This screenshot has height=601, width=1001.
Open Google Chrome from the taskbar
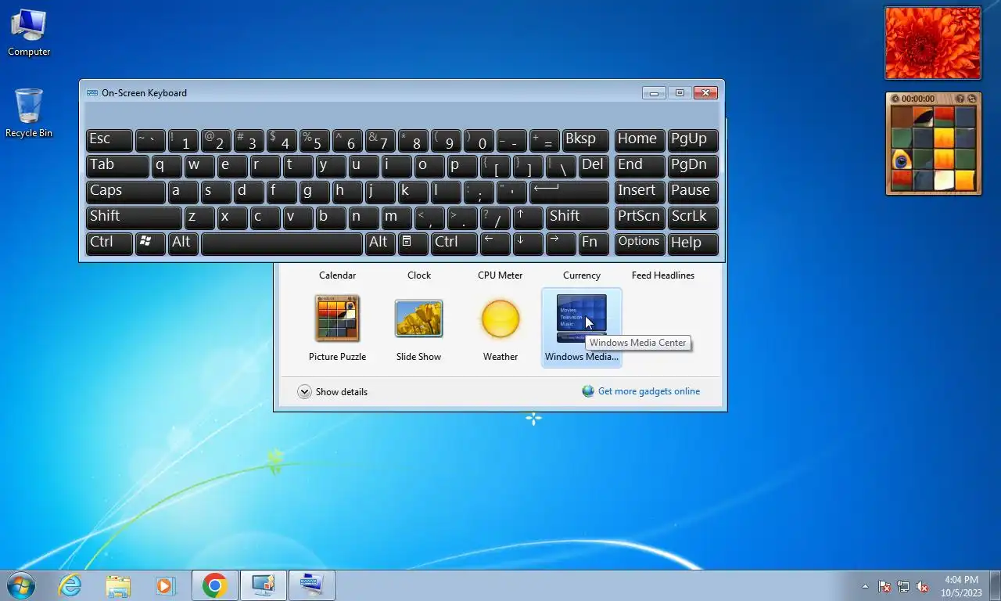pos(214,585)
